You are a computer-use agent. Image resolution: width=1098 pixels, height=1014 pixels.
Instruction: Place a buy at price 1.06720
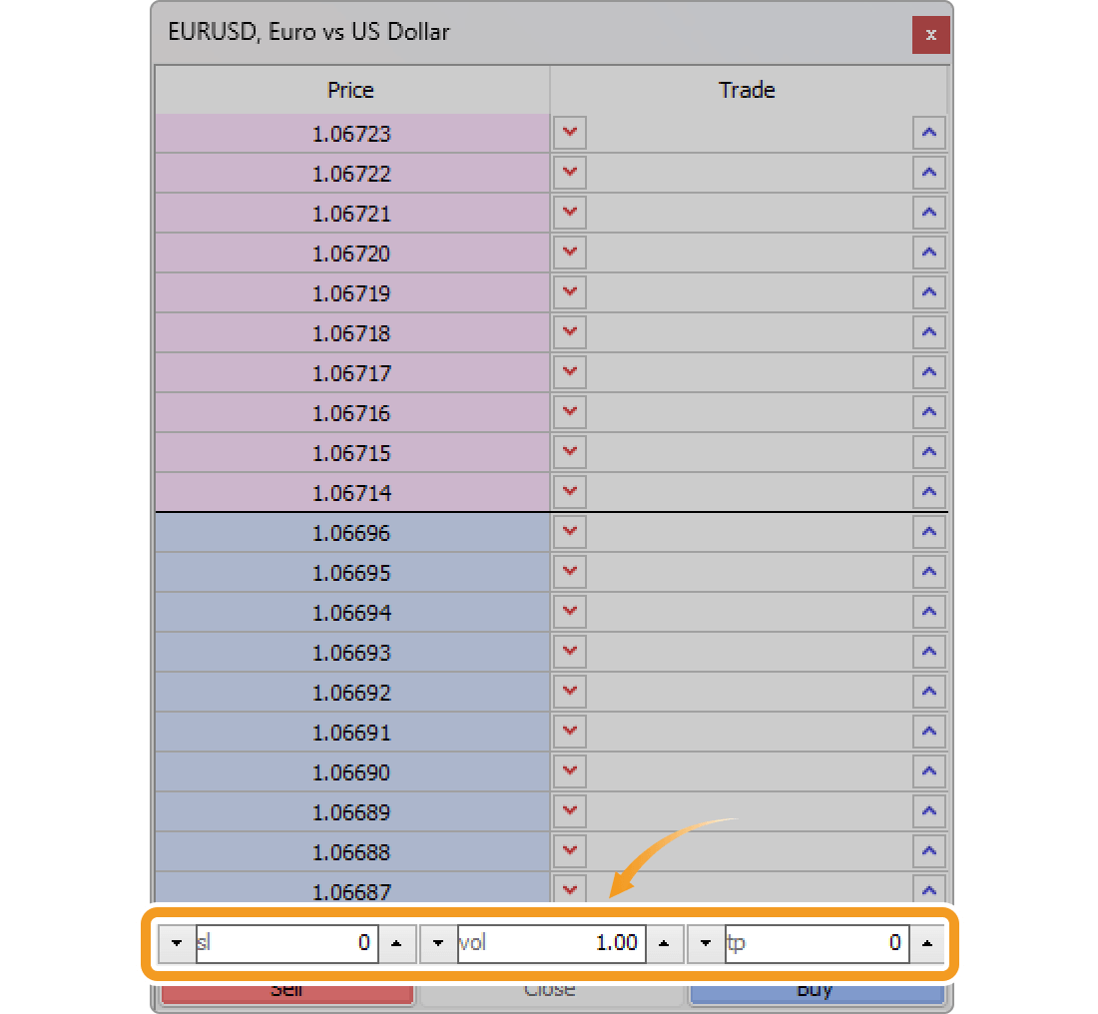point(929,253)
